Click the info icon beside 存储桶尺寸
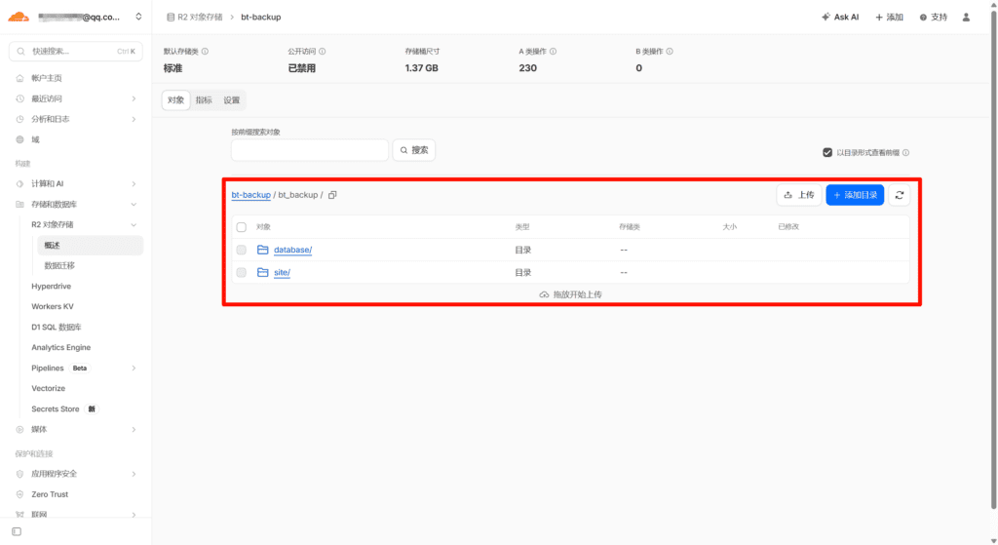The image size is (998, 545). 445,51
